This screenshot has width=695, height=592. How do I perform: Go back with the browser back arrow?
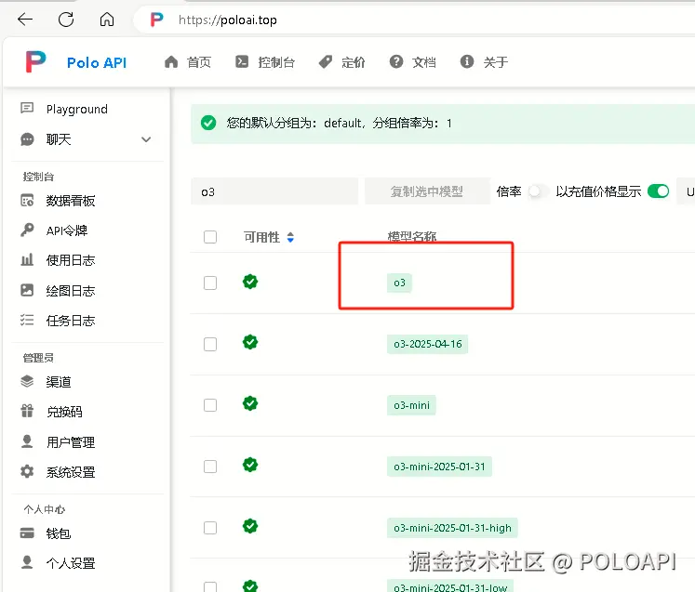[x=25, y=19]
